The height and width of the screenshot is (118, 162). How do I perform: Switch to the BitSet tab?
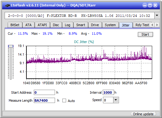(x=15, y=25)
